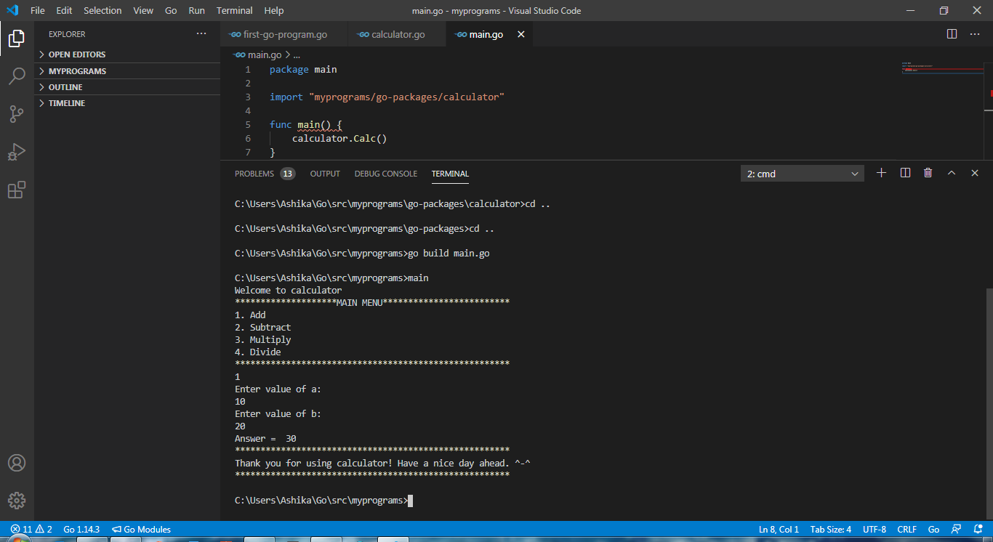Switch to the DEBUG CONSOLE tab
Image resolution: width=993 pixels, height=542 pixels.
[386, 174]
